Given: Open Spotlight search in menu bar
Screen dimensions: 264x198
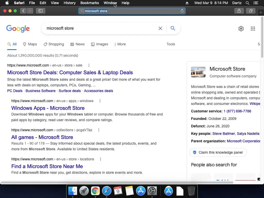Looking at the screenshot, I should 247,3.
